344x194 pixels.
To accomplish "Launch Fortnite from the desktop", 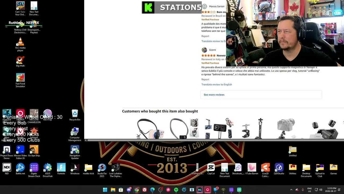I will 61,169.
